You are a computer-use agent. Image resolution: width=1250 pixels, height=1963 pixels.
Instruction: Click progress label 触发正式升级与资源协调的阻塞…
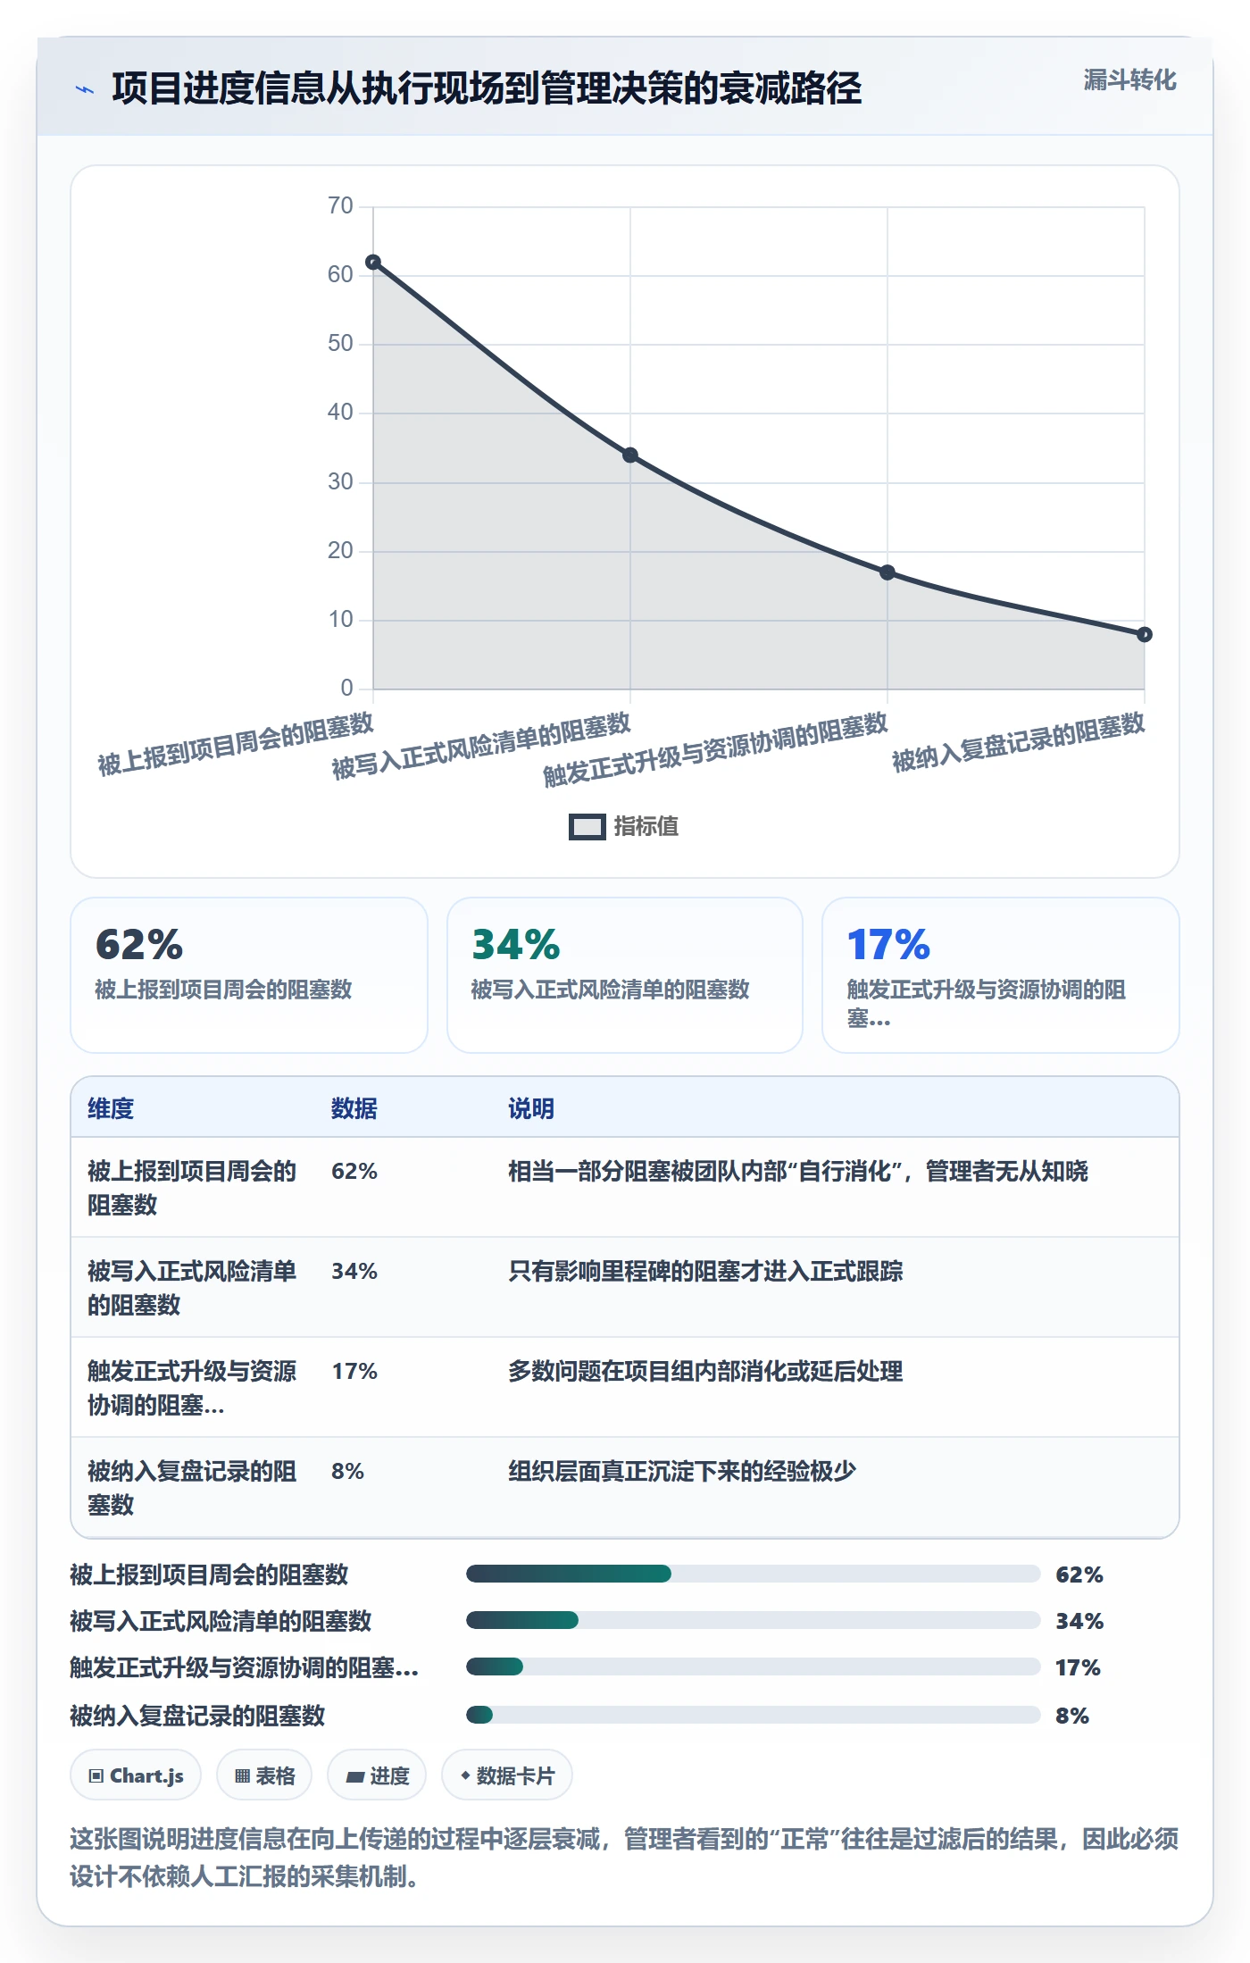click(244, 1667)
